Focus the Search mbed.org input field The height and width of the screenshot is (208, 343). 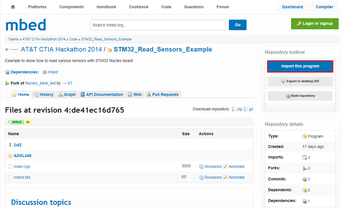[158, 25]
